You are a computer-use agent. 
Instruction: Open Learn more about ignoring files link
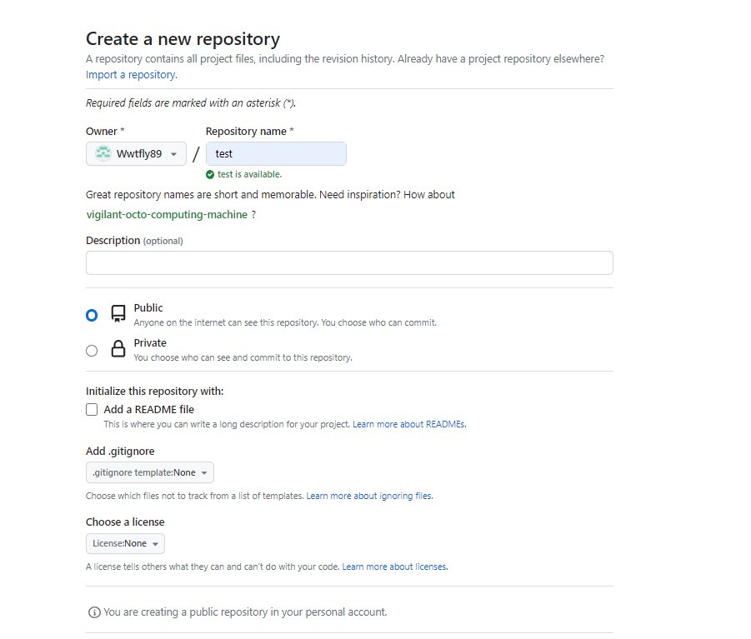369,496
